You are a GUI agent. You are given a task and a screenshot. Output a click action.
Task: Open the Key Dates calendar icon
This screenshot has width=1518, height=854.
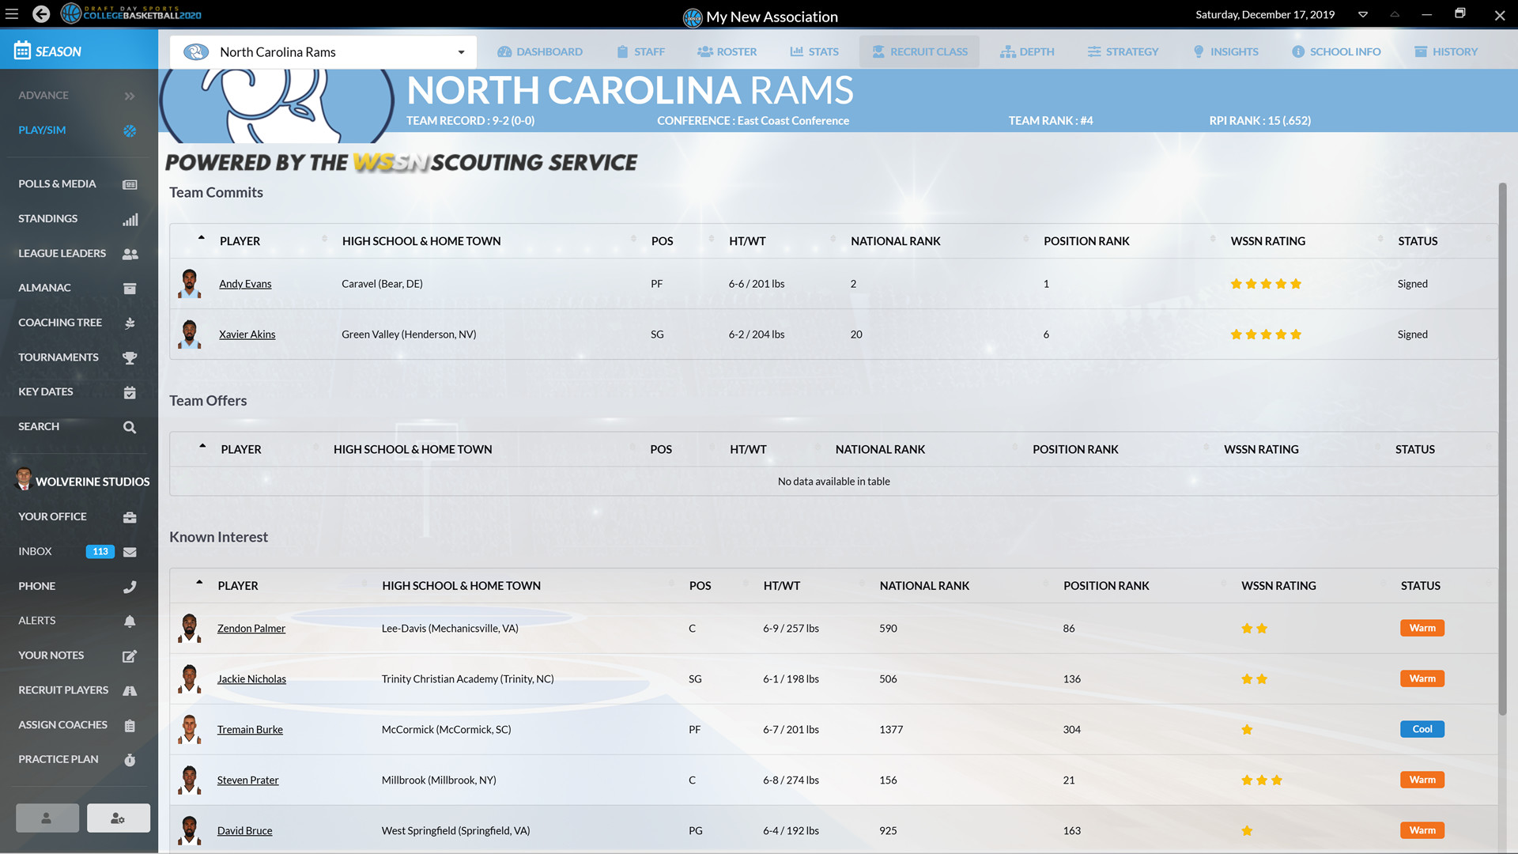[x=129, y=392]
